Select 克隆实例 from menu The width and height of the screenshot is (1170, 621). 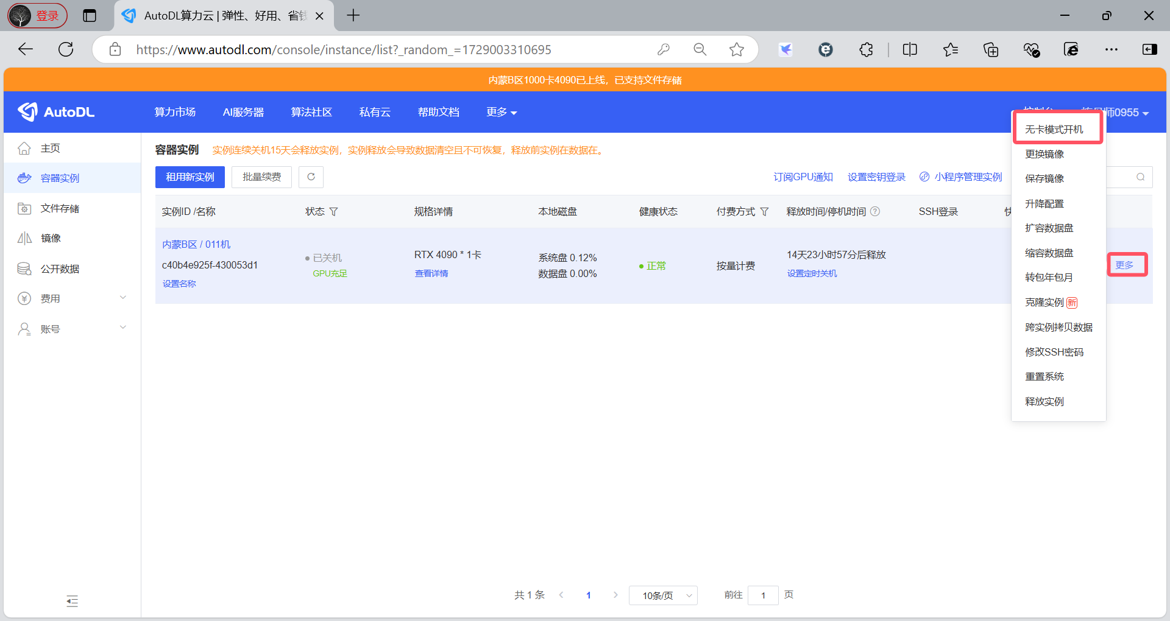pyautogui.click(x=1052, y=302)
